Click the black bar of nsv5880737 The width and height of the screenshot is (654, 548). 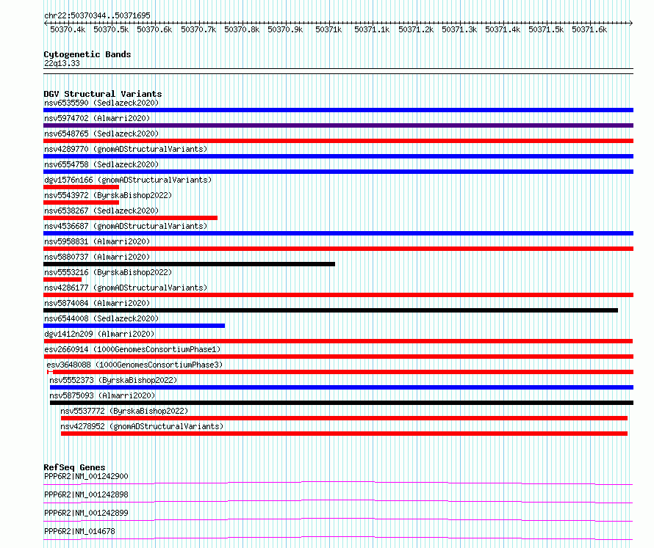pyautogui.click(x=189, y=264)
